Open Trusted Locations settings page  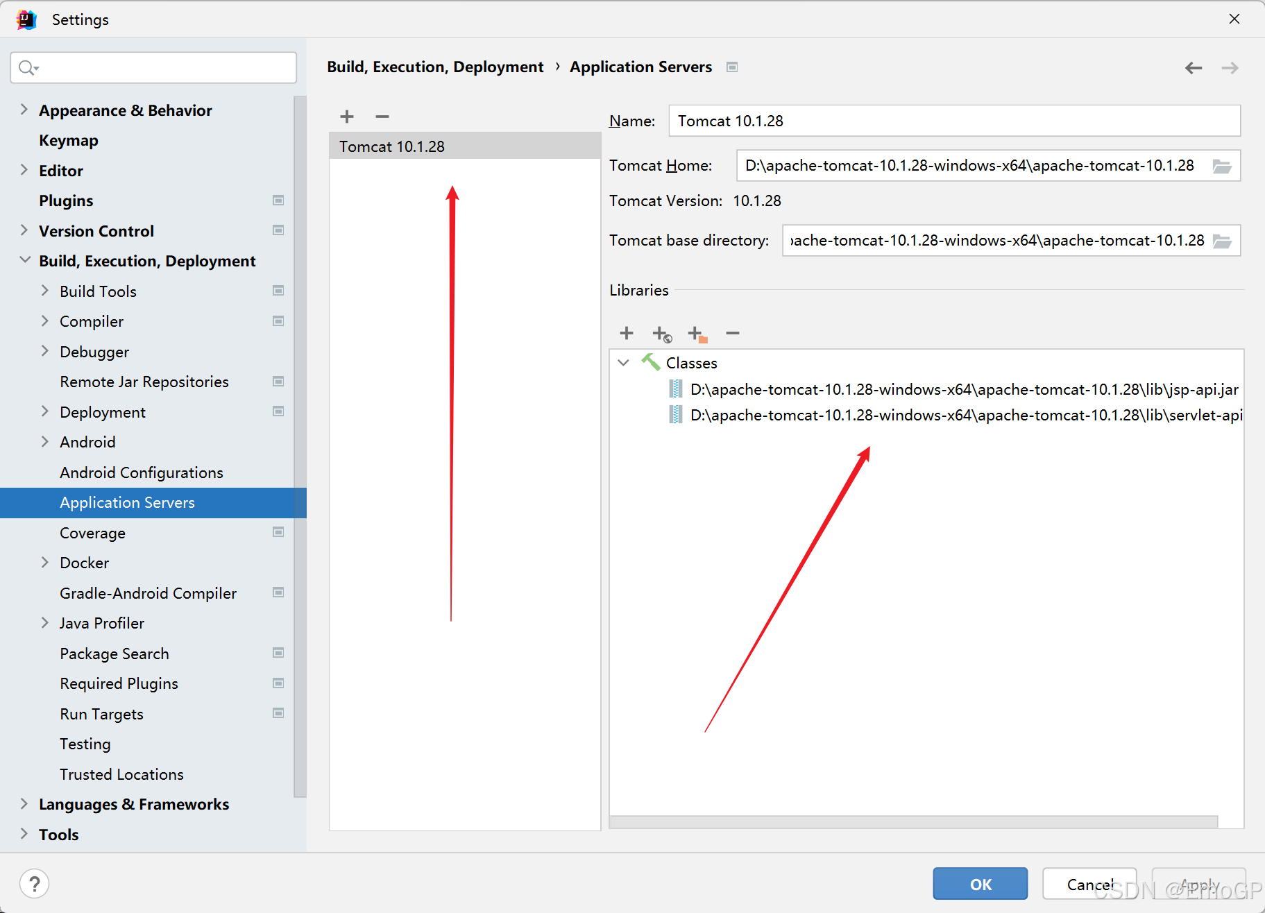click(x=121, y=774)
